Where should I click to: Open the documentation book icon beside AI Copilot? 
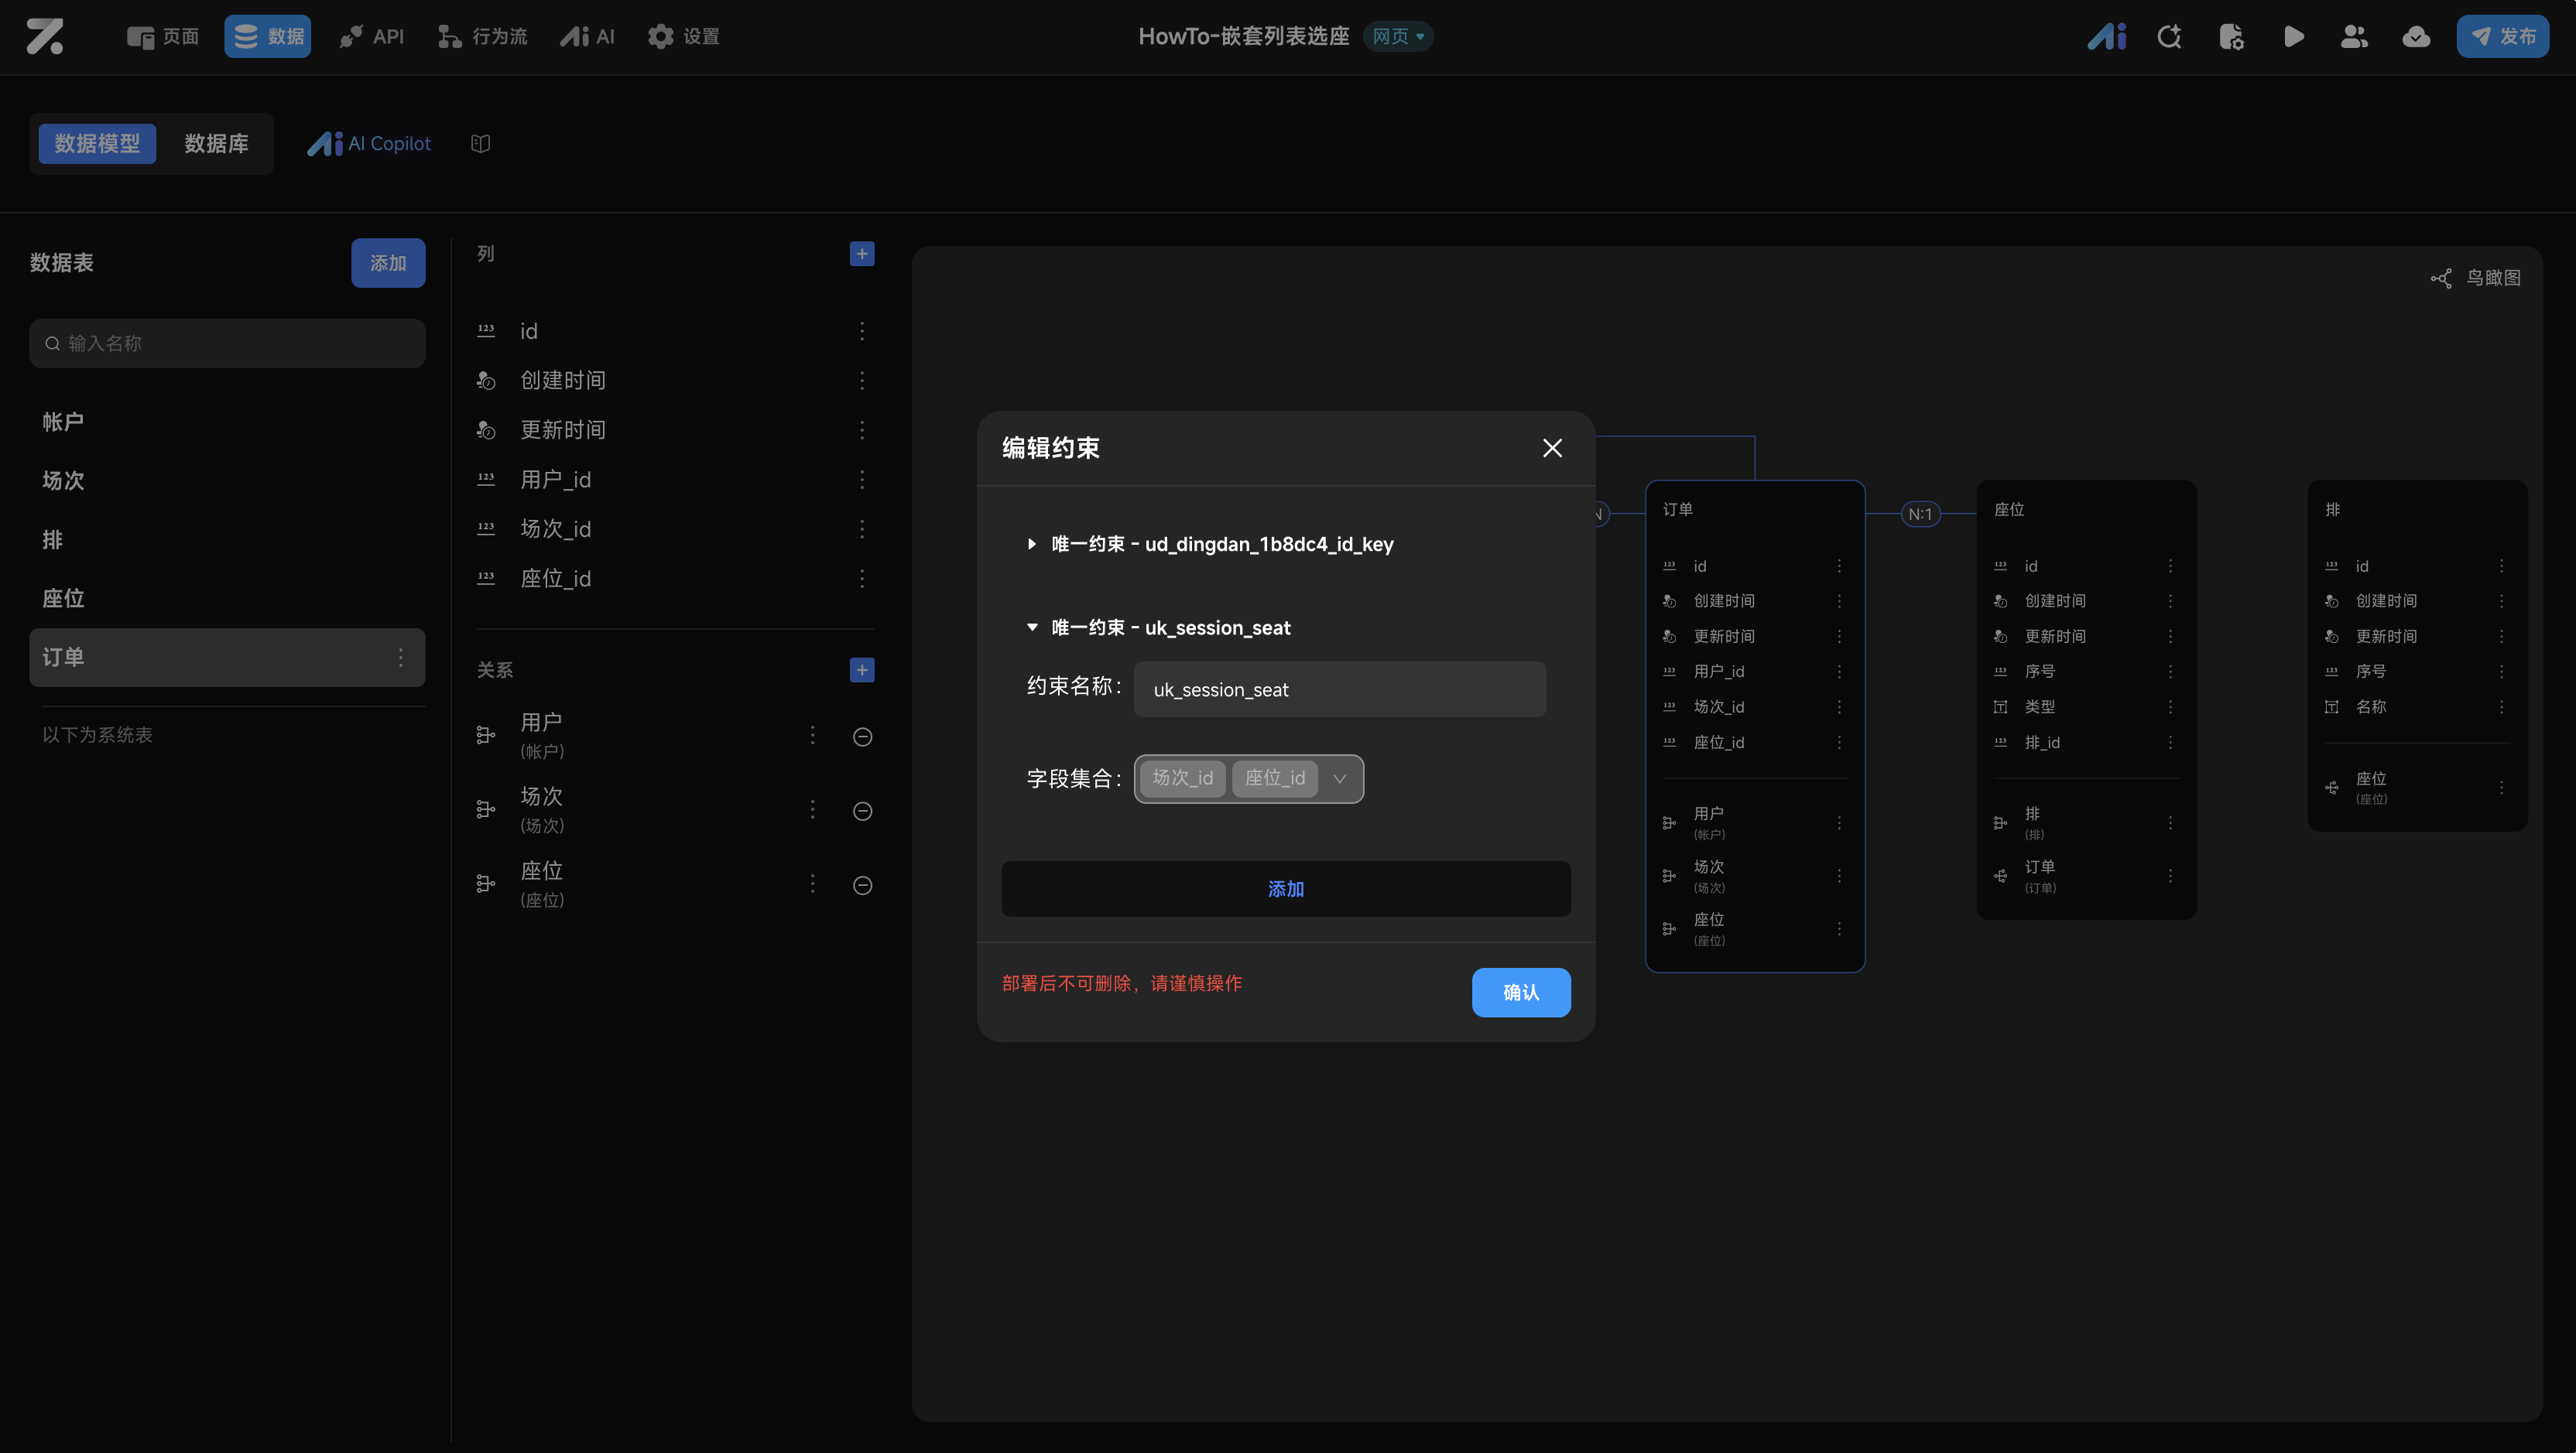pyautogui.click(x=480, y=144)
